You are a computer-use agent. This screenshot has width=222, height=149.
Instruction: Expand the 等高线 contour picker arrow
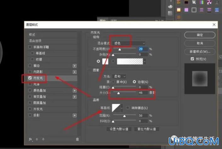point(122,108)
